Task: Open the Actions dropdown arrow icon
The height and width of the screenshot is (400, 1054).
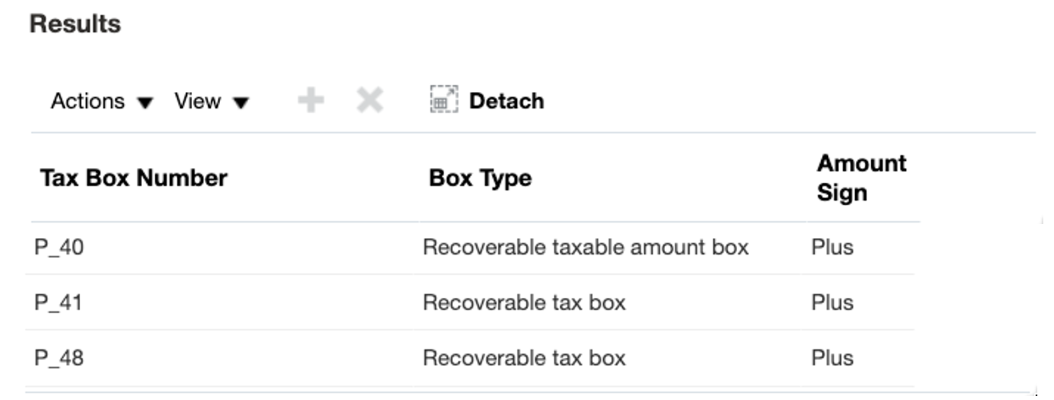Action: [145, 103]
